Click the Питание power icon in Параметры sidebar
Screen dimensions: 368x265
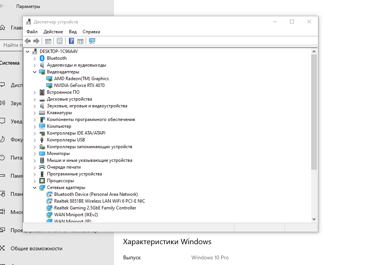tap(2, 158)
